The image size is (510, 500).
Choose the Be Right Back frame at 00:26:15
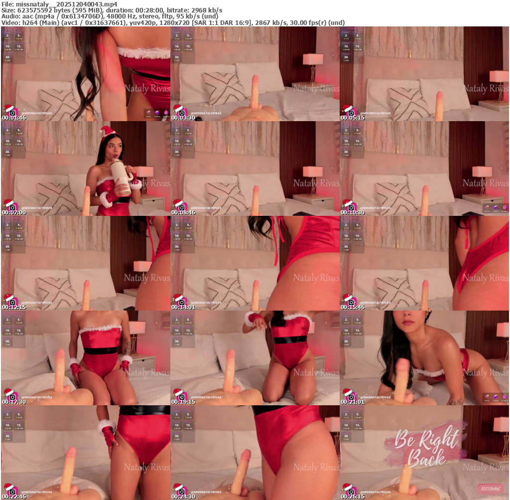(x=424, y=453)
